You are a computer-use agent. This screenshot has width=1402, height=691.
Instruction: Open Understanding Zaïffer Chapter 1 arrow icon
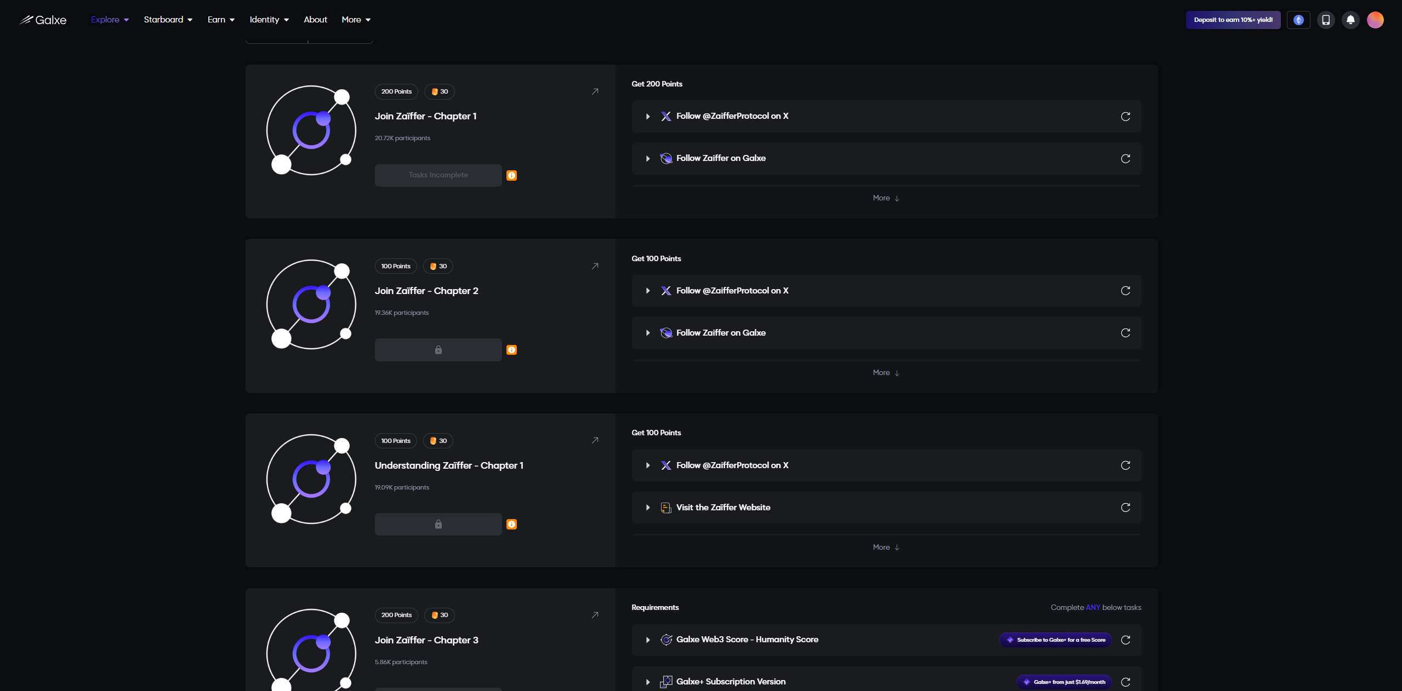point(595,441)
